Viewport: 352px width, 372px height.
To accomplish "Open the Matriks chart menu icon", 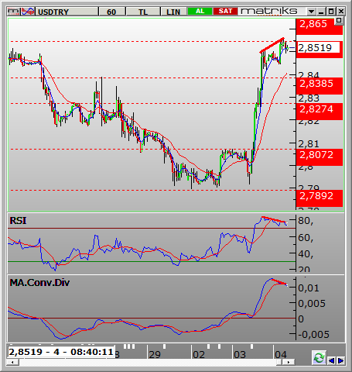I will [13, 12].
